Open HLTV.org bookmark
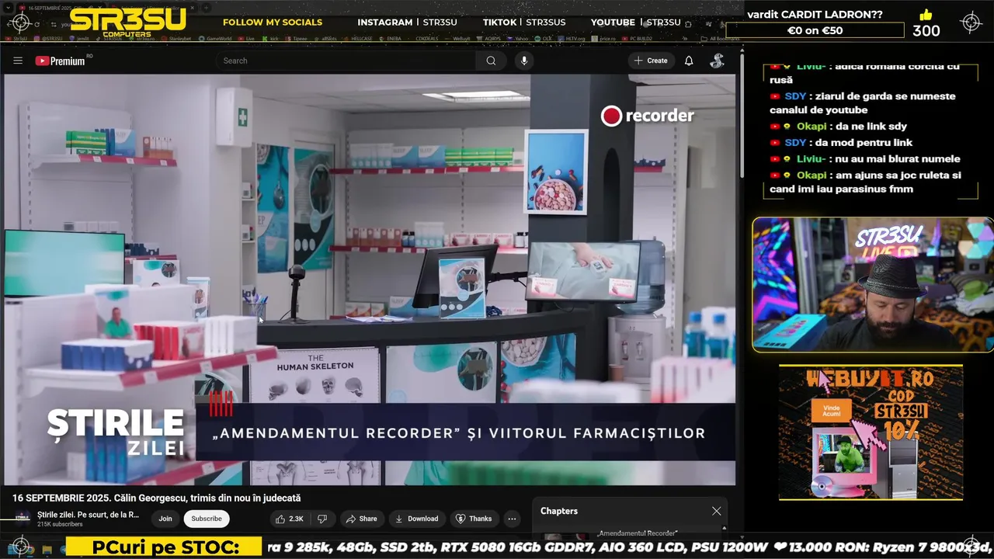This screenshot has width=994, height=559. pyautogui.click(x=572, y=38)
